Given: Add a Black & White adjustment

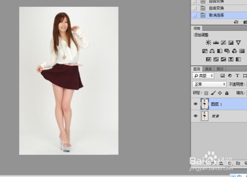Looking at the screenshot, I should (x=220, y=51).
